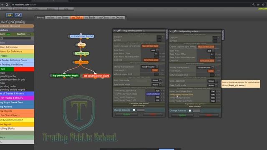
Task: Reload the page with browser refresh icon
Action: 7,5
